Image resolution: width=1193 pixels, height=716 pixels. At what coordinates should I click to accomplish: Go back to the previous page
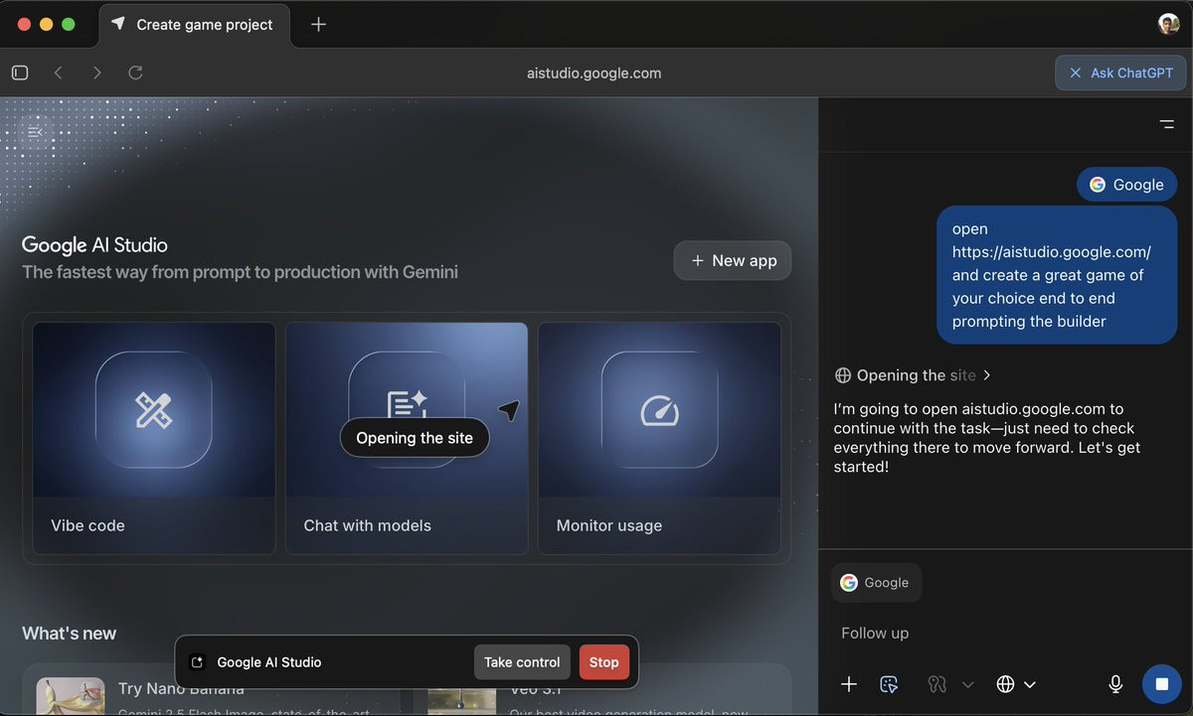59,72
